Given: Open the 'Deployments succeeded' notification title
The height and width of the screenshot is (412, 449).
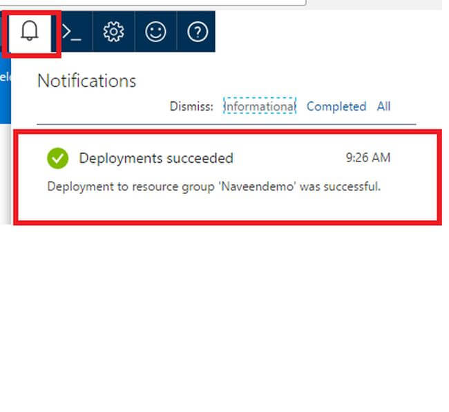Looking at the screenshot, I should (x=156, y=158).
